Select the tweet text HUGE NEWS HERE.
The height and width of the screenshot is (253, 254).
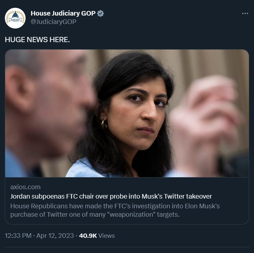37,40
